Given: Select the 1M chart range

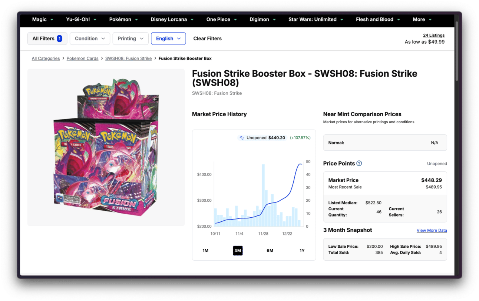Looking at the screenshot, I should click(x=205, y=251).
